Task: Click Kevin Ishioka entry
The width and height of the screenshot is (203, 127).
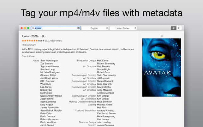Action: click(x=104, y=87)
